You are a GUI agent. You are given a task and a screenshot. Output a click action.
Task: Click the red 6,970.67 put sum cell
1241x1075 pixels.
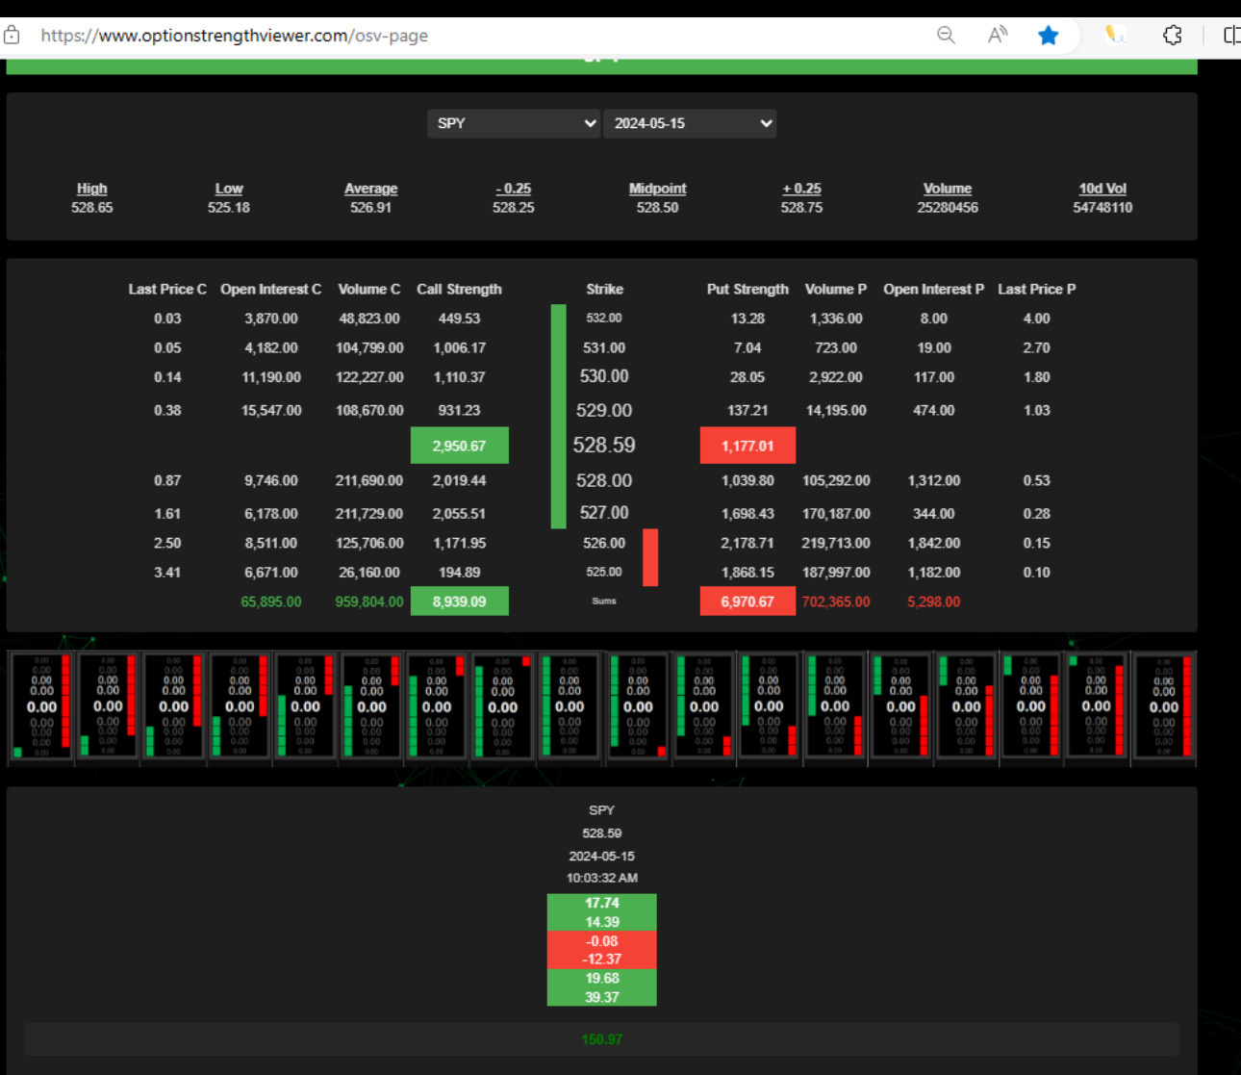click(x=747, y=601)
